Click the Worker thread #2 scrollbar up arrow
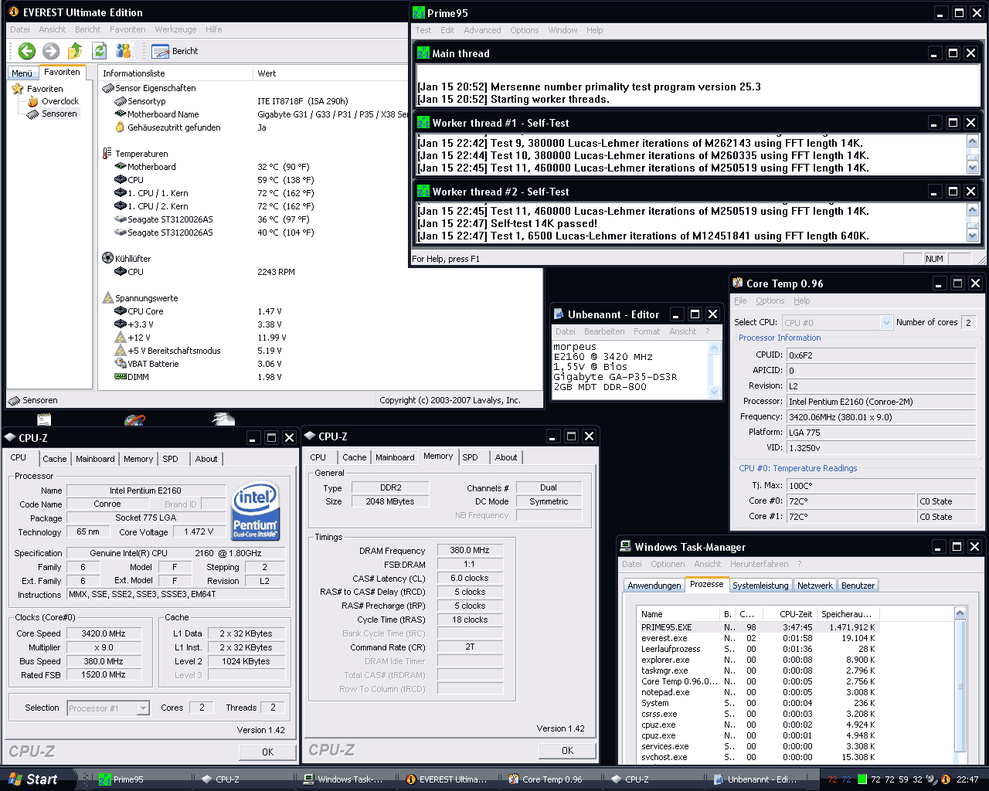Image resolution: width=989 pixels, height=791 pixels. (973, 210)
